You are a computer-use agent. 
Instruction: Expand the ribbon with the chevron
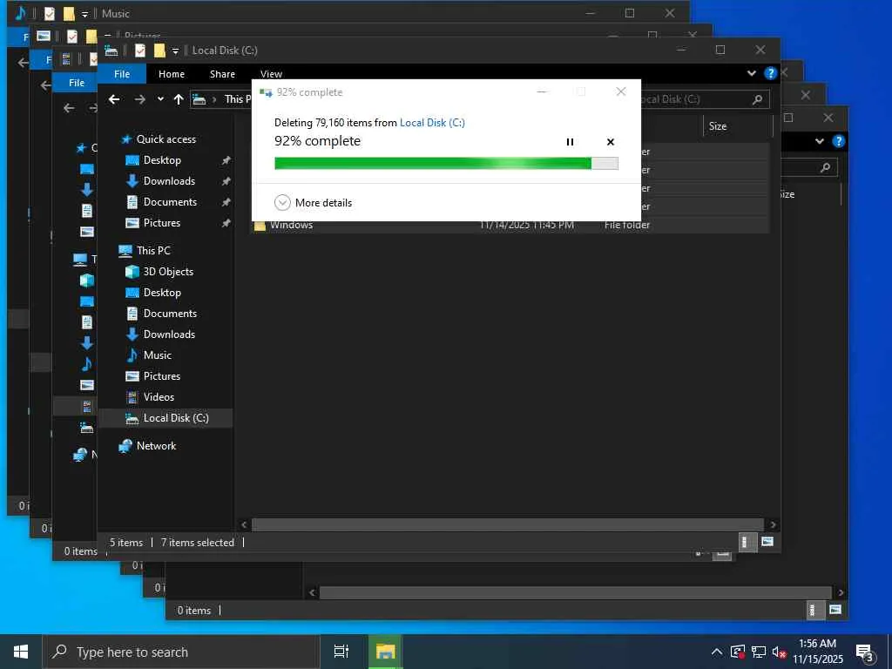click(751, 73)
